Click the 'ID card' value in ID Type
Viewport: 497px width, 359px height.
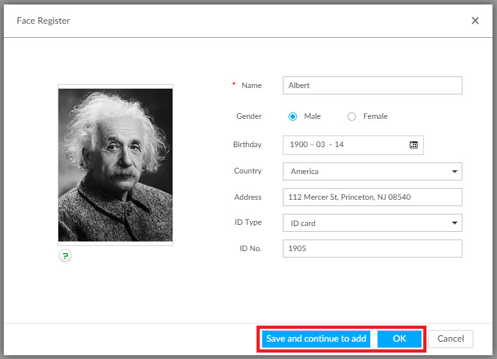[x=303, y=223]
